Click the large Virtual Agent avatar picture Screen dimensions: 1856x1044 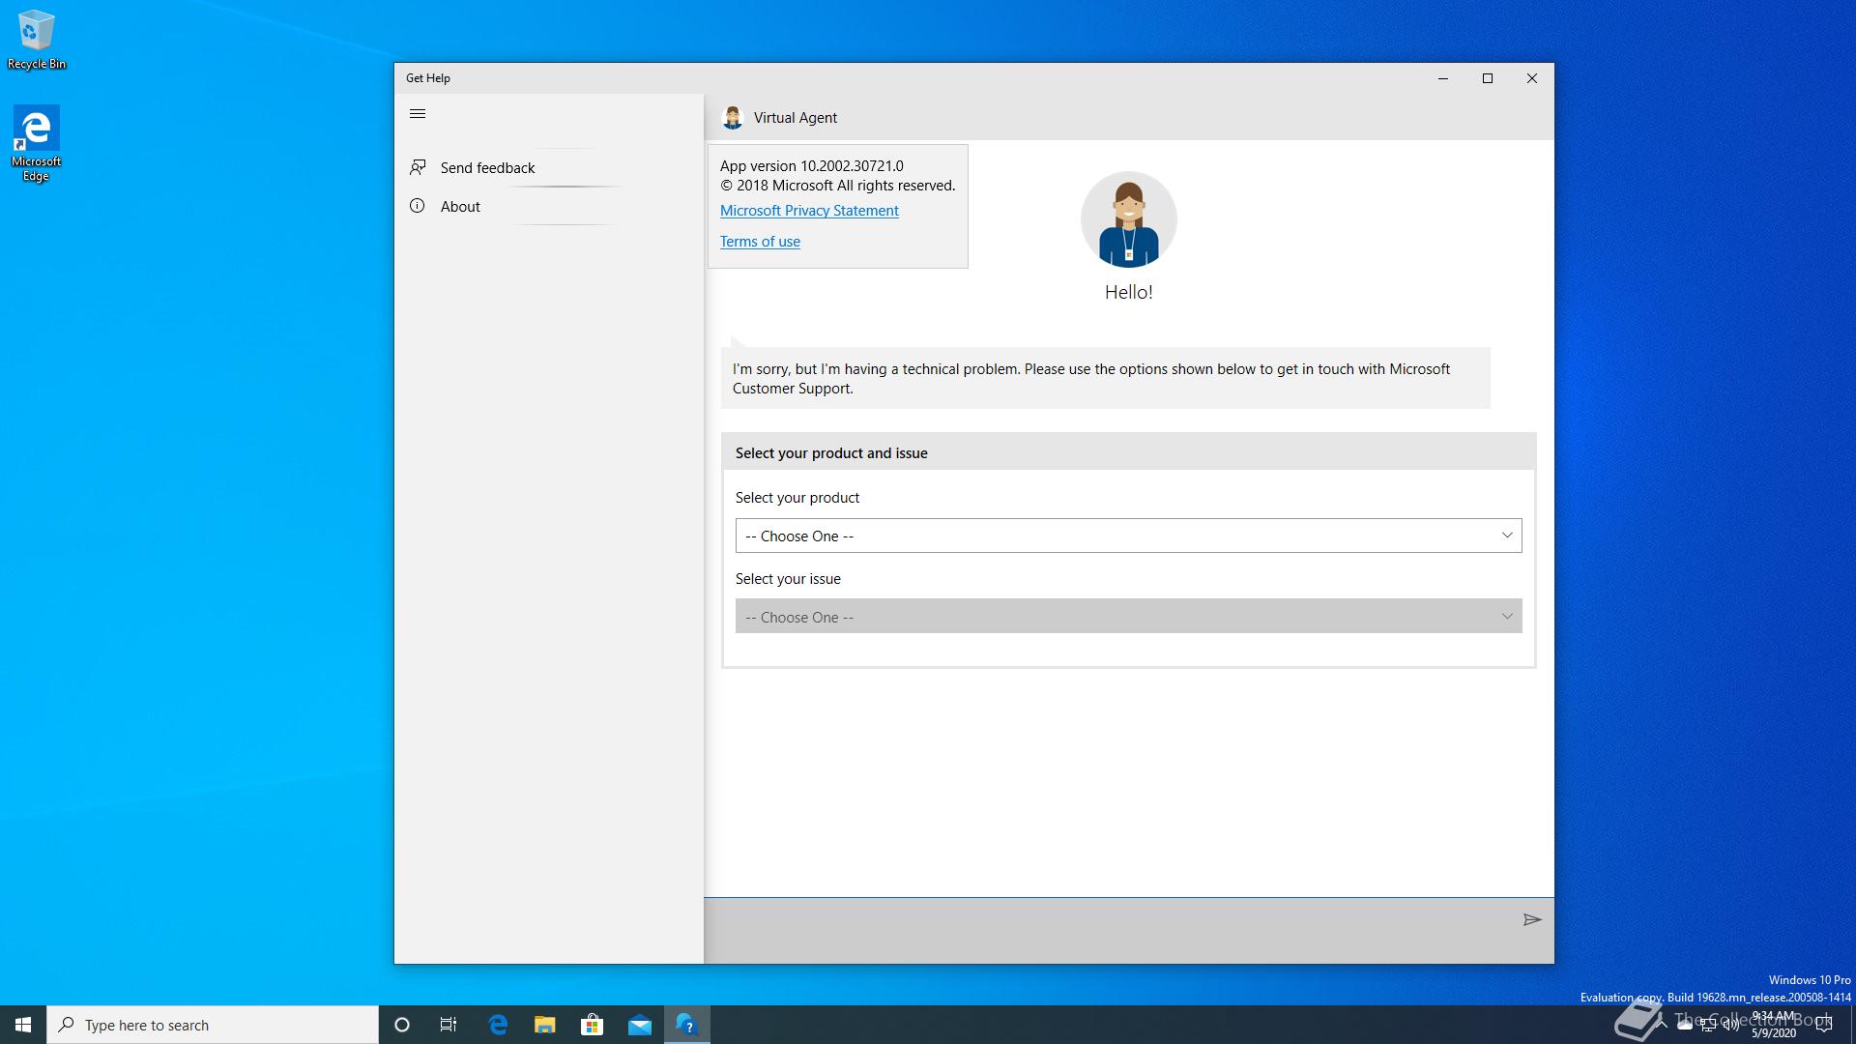click(1129, 219)
